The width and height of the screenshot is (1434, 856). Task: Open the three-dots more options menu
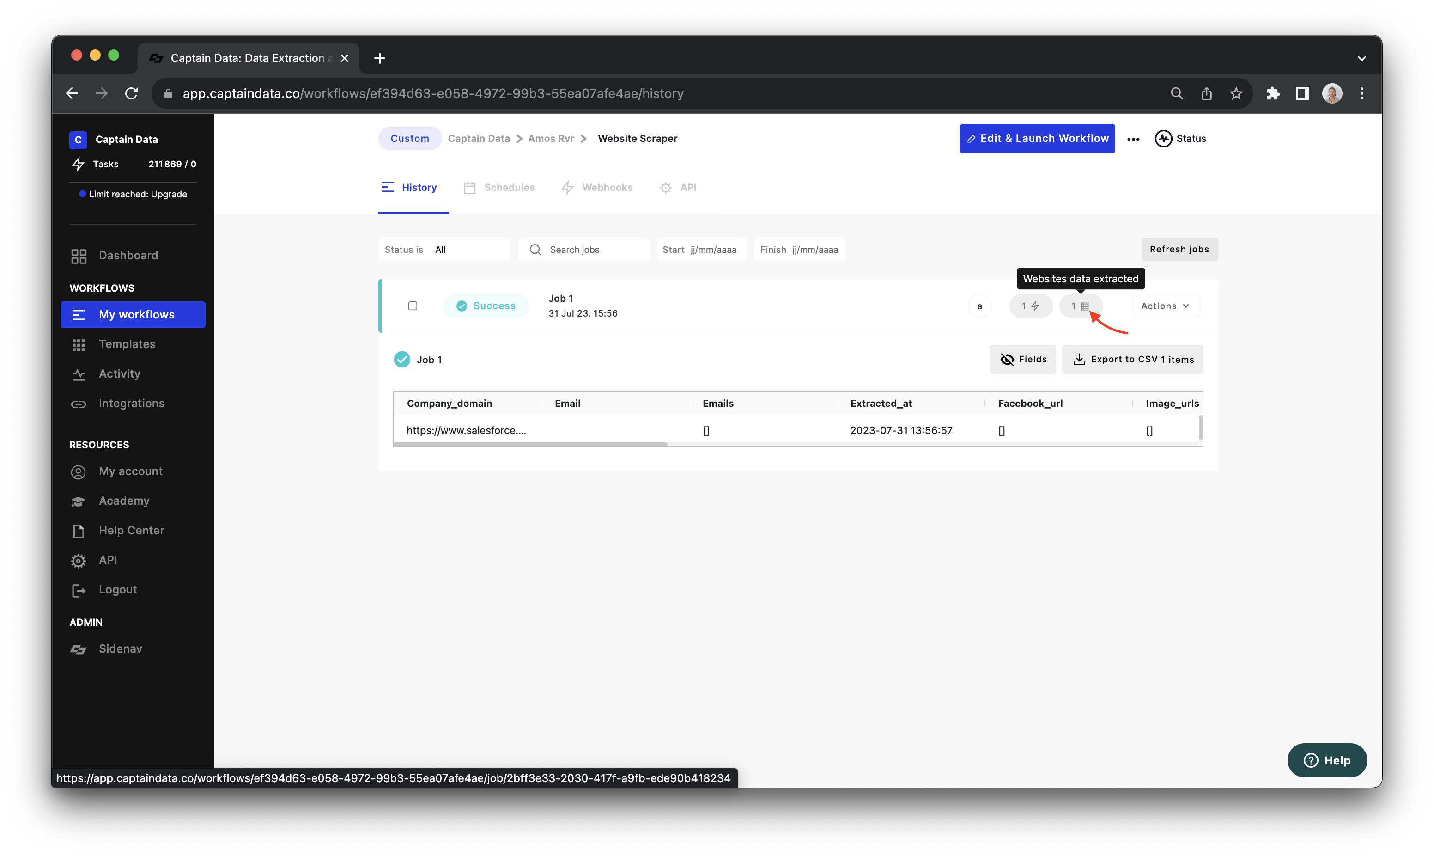click(1133, 139)
